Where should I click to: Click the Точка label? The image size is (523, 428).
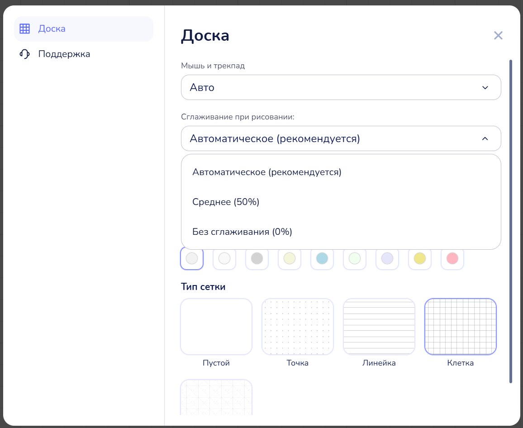(x=298, y=363)
